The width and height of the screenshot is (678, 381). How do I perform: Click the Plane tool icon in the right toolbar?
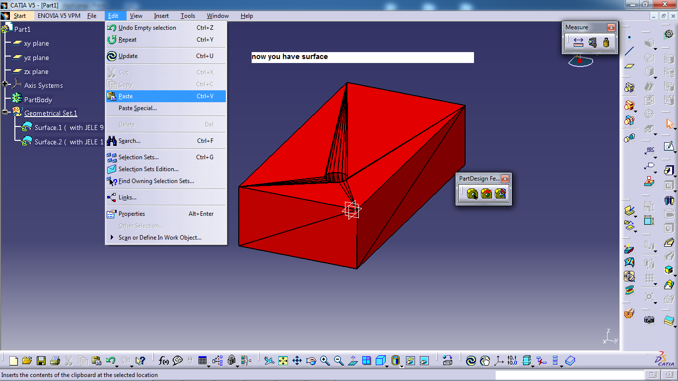pos(629,65)
